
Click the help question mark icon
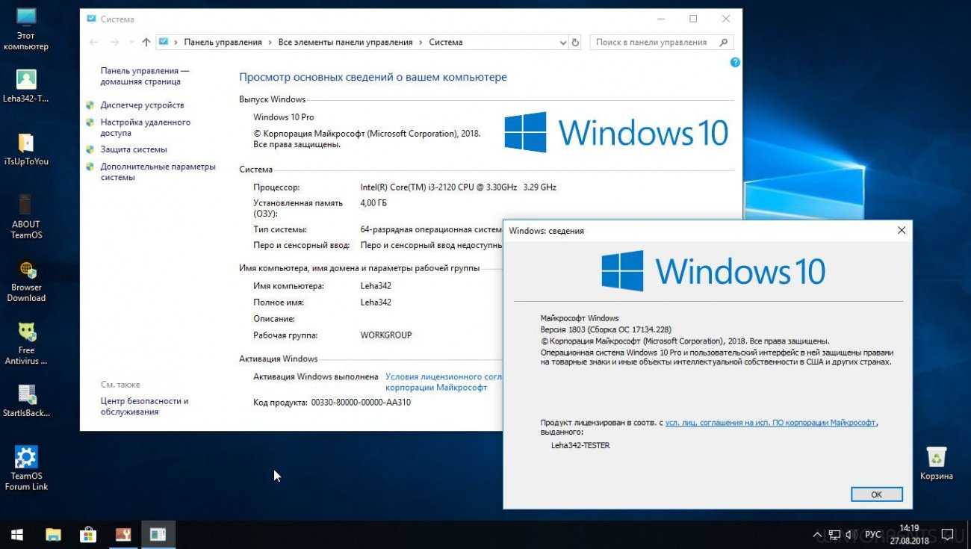(735, 63)
